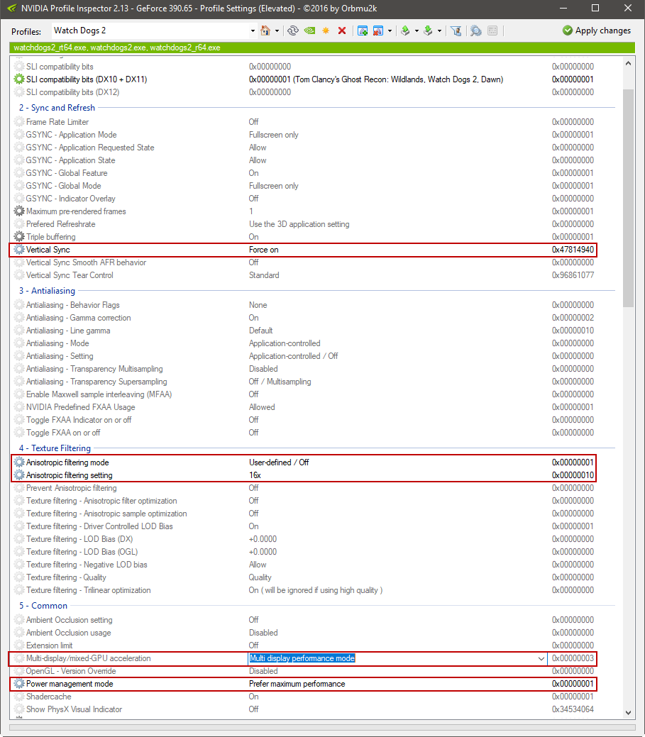
Task: Click gear icon for Prefered Refreshrate
Action: pos(19,224)
